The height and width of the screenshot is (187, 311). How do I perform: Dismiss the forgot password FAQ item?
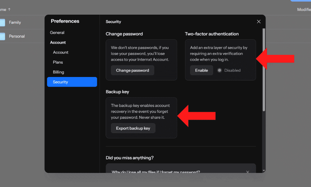coord(248,172)
